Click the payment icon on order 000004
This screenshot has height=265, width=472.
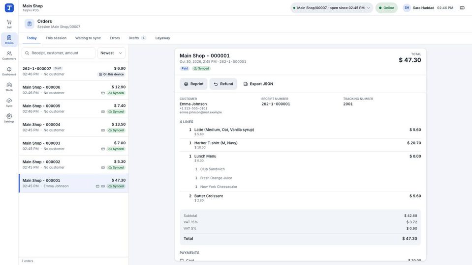pyautogui.click(x=103, y=130)
